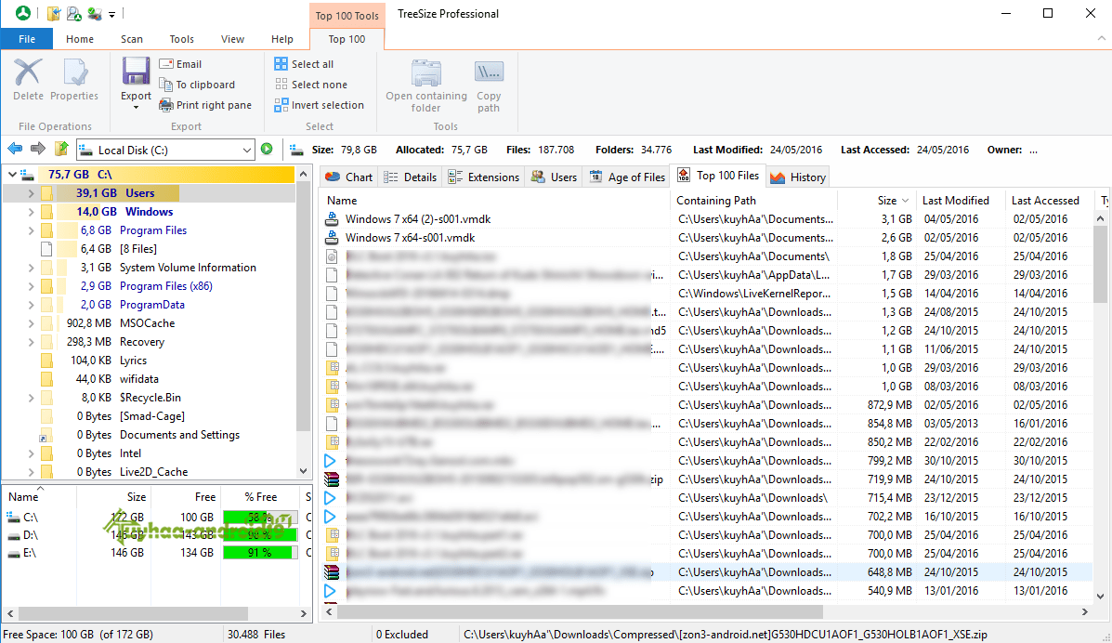Select the Windows 7 x64 (2)-s001.vmdk file

418,219
